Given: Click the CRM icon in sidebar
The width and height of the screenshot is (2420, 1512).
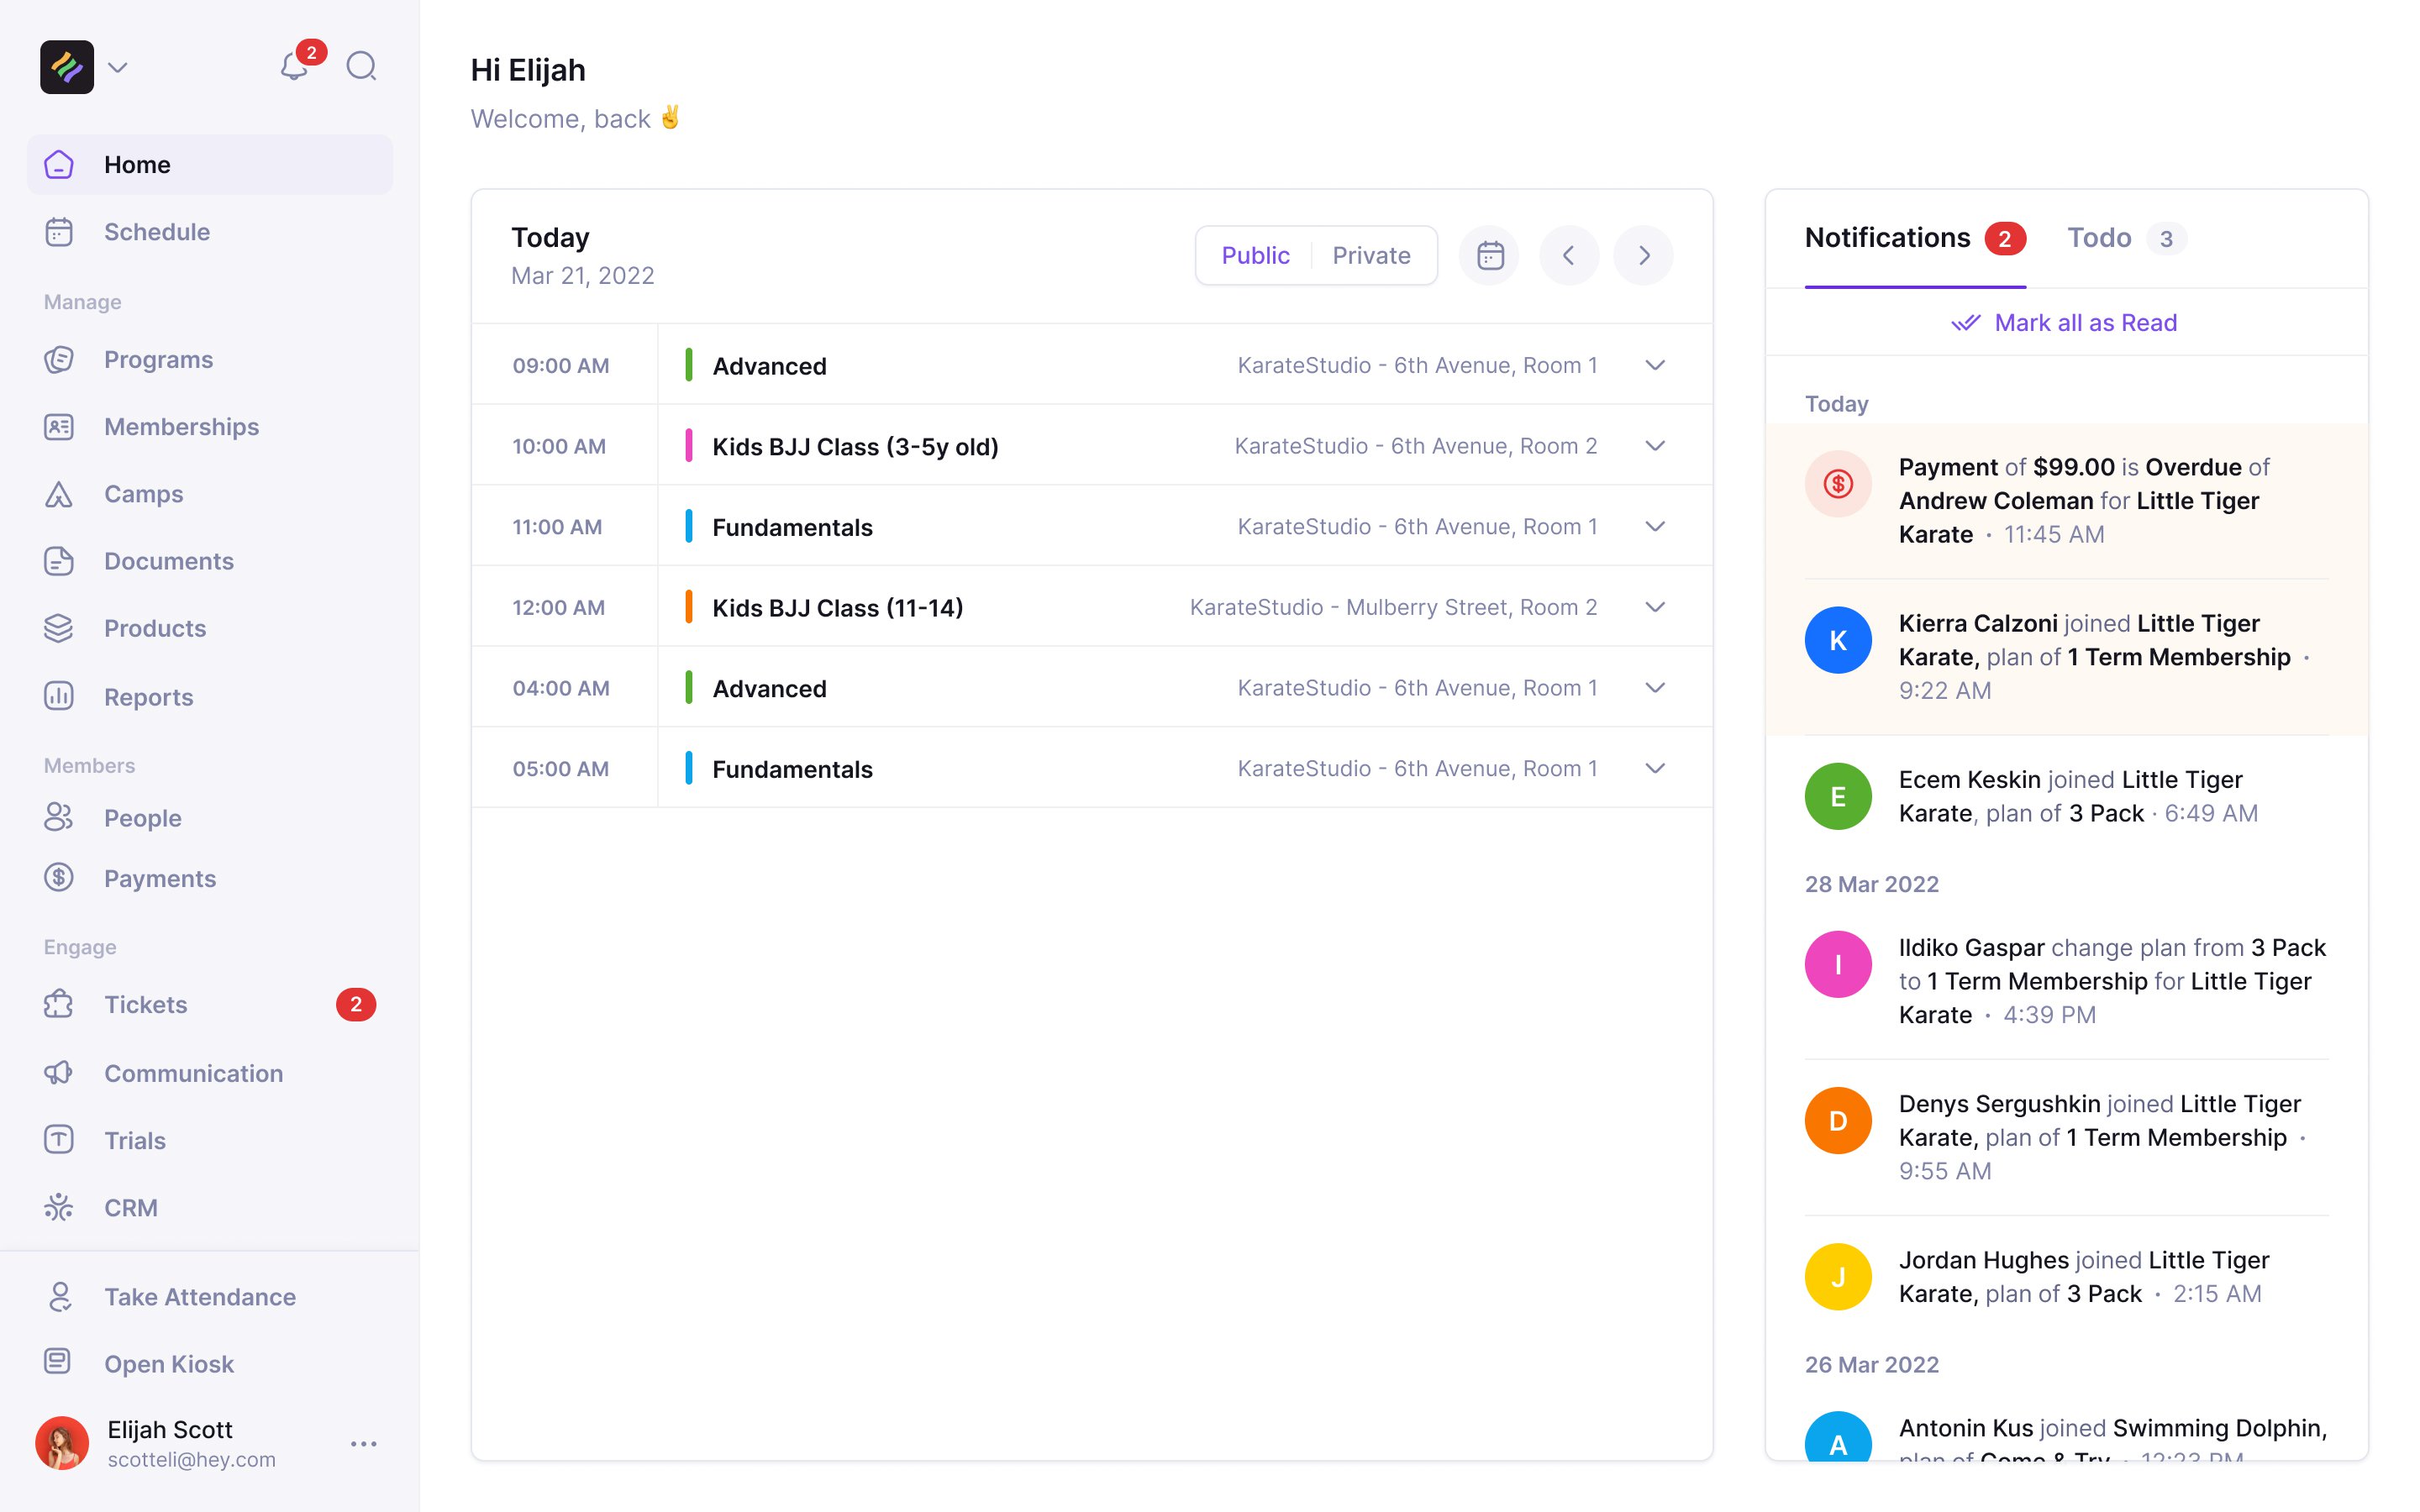Looking at the screenshot, I should [59, 1207].
